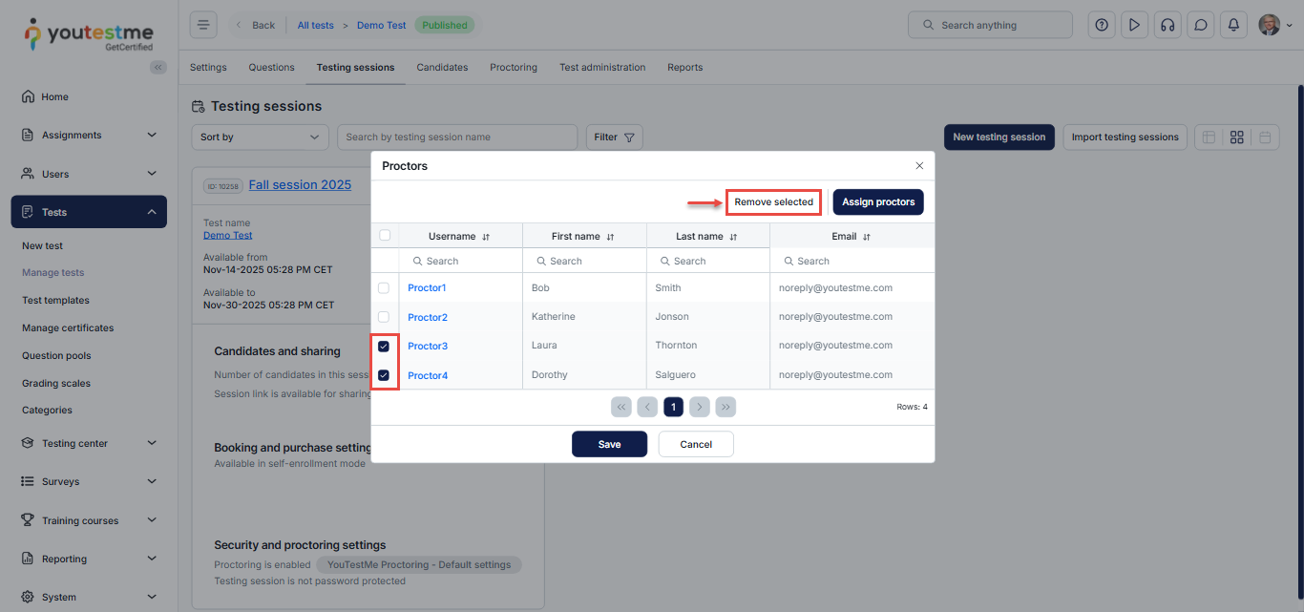Click the Assign proctors button

click(x=878, y=202)
